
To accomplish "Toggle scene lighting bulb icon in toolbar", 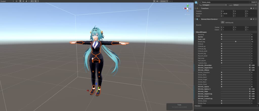I will tap(20, 1).
